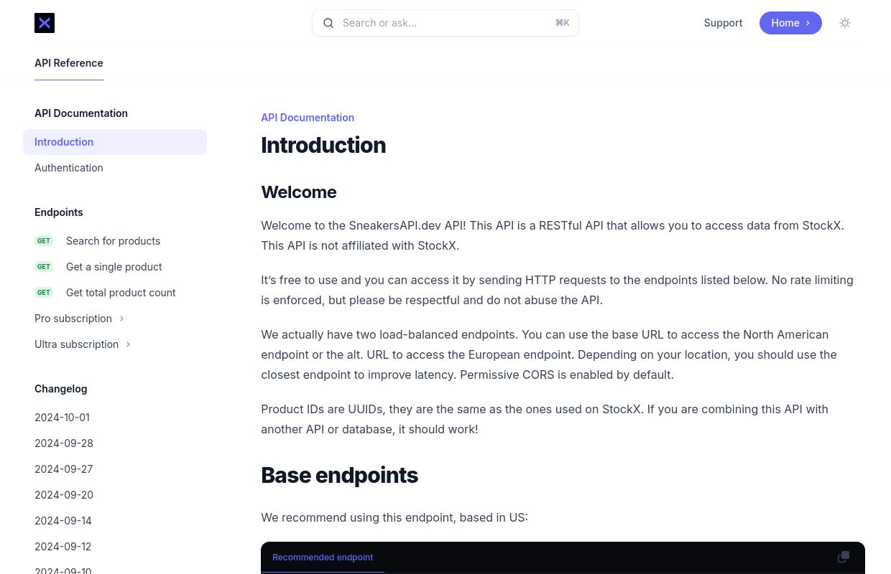This screenshot has height=574, width=891.
Task: Focus the Search or ask field
Action: [x=445, y=23]
